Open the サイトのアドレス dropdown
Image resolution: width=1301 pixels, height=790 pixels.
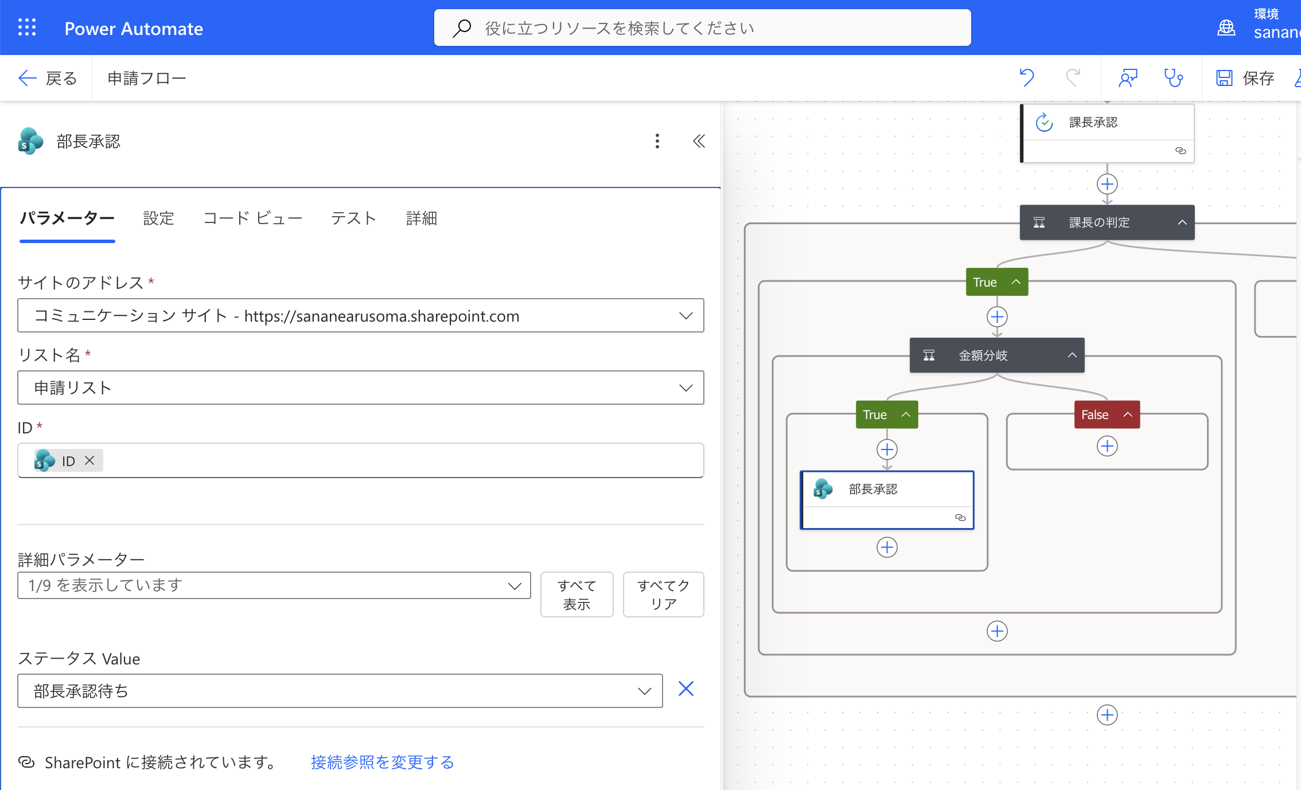pos(361,315)
